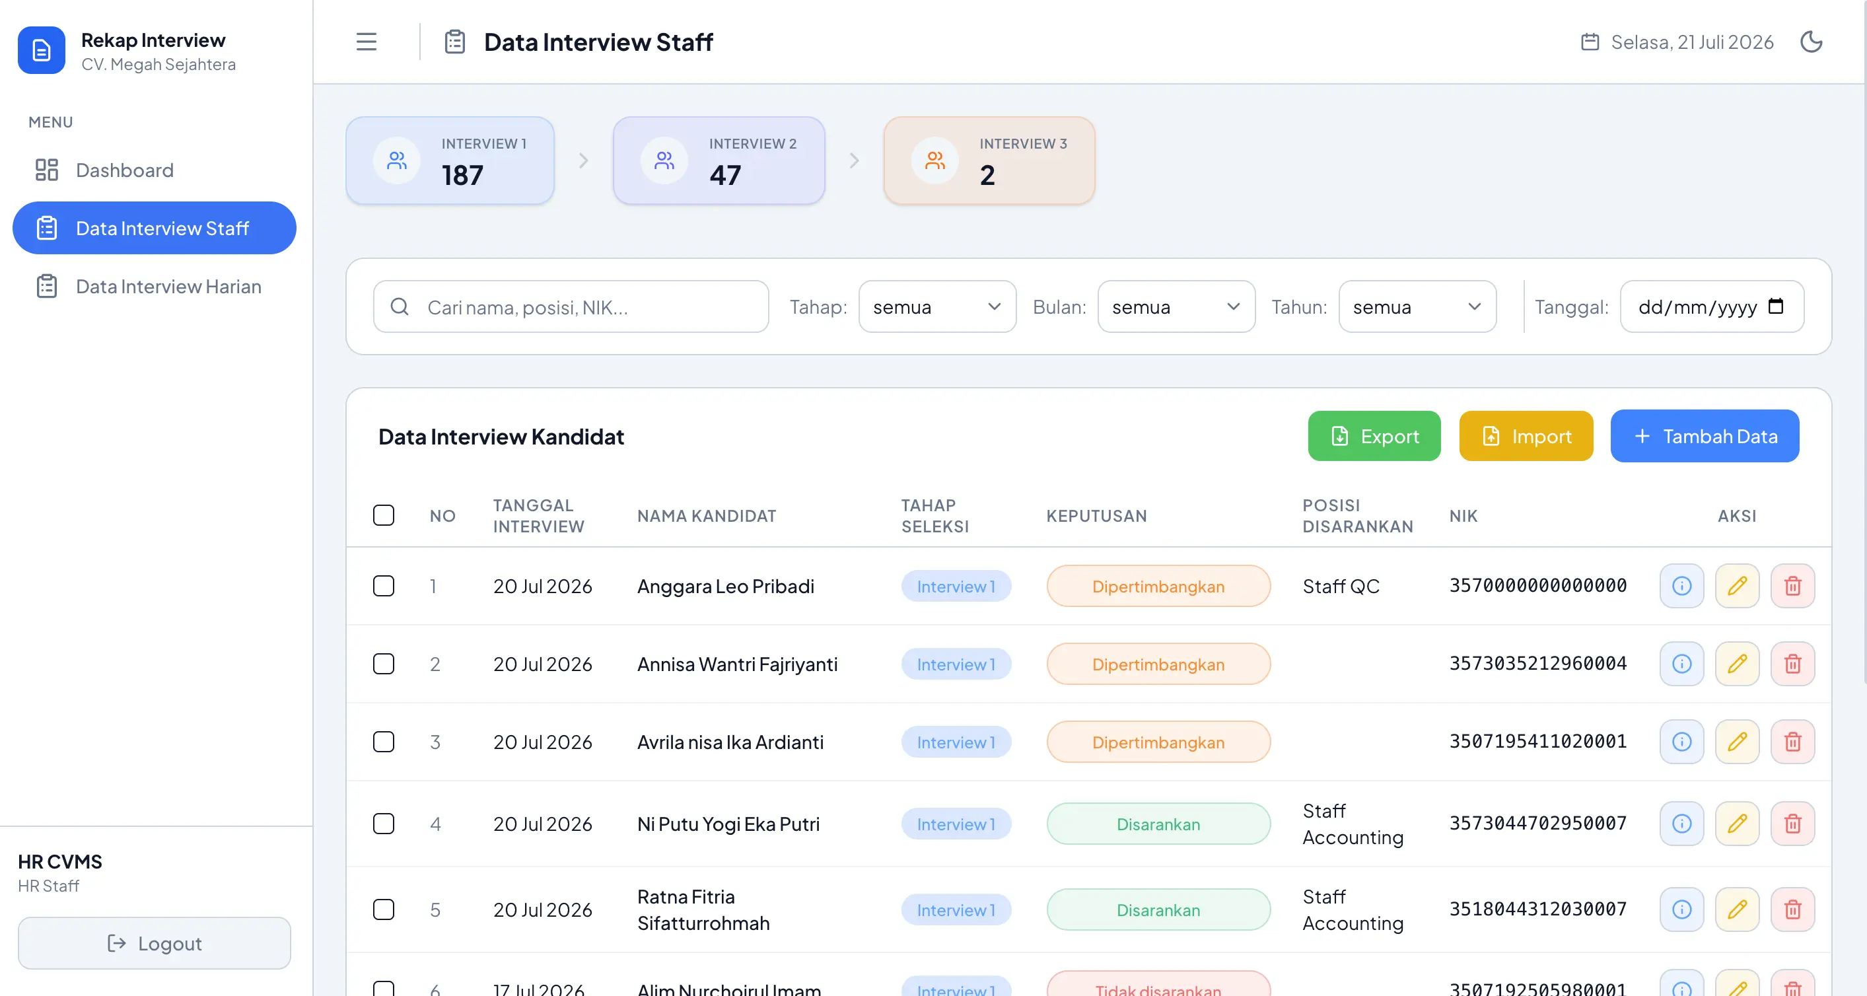
Task: Open the Bulan filter dropdown
Action: tap(1176, 306)
